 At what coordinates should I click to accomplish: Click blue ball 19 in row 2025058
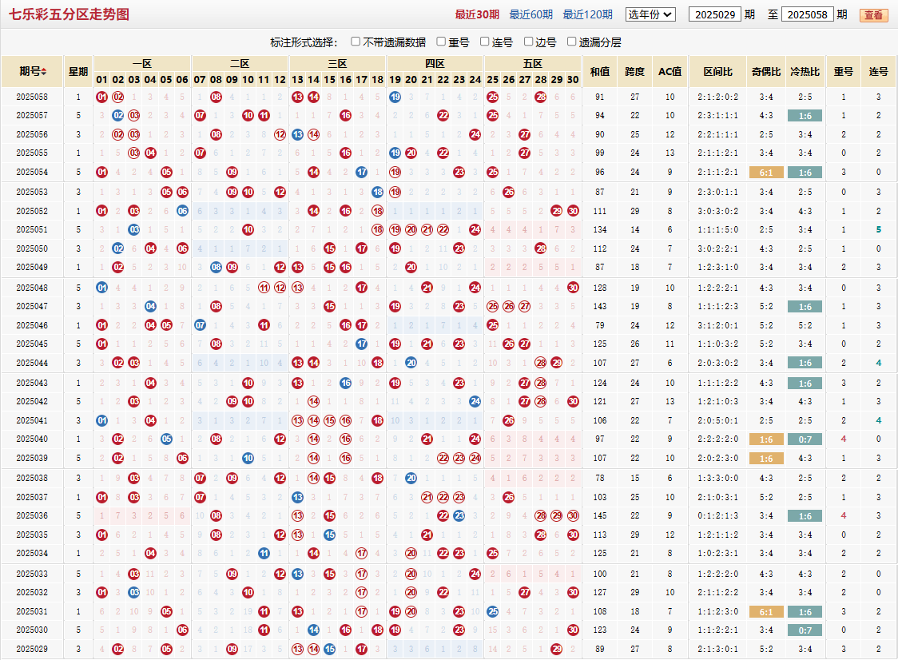pyautogui.click(x=395, y=97)
